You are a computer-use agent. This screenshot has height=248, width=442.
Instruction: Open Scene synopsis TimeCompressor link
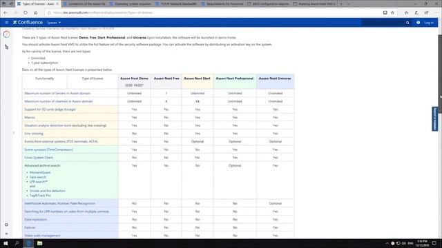(x=48, y=149)
